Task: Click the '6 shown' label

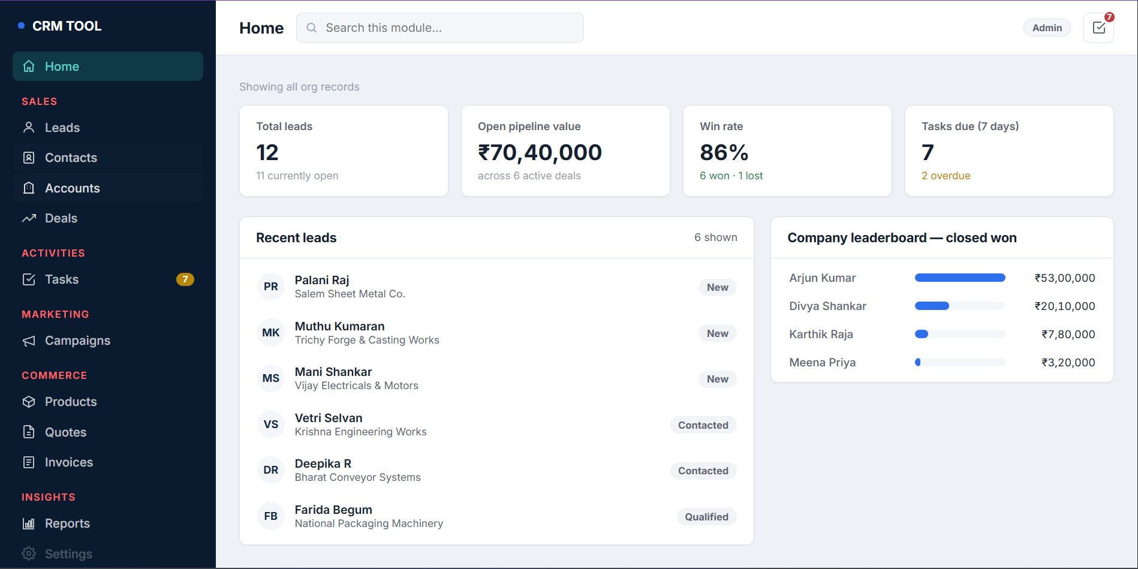Action: pos(715,237)
